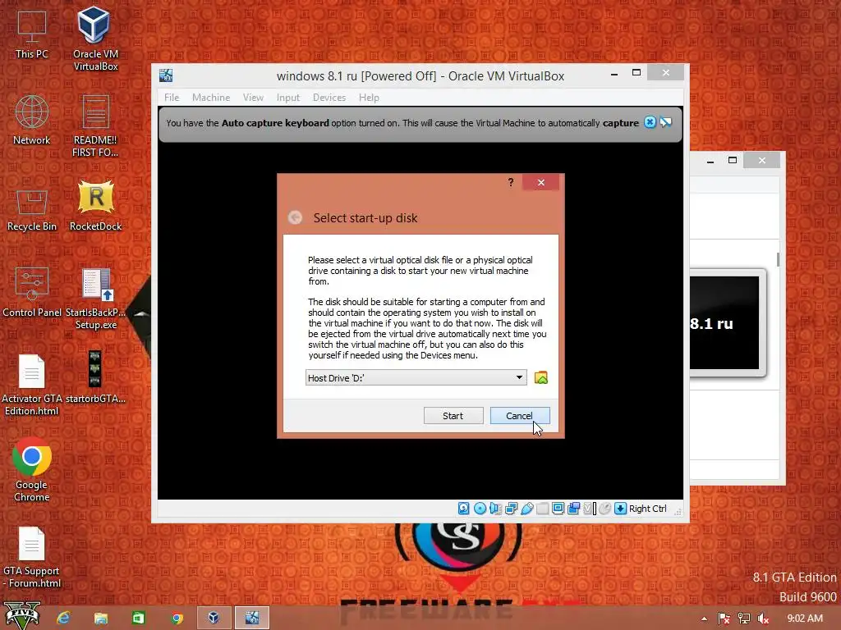
Task: Click the running VM taskbar button
Action: [x=251, y=618]
